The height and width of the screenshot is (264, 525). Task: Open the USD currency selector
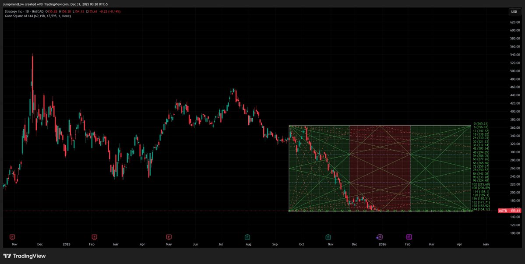point(514,12)
